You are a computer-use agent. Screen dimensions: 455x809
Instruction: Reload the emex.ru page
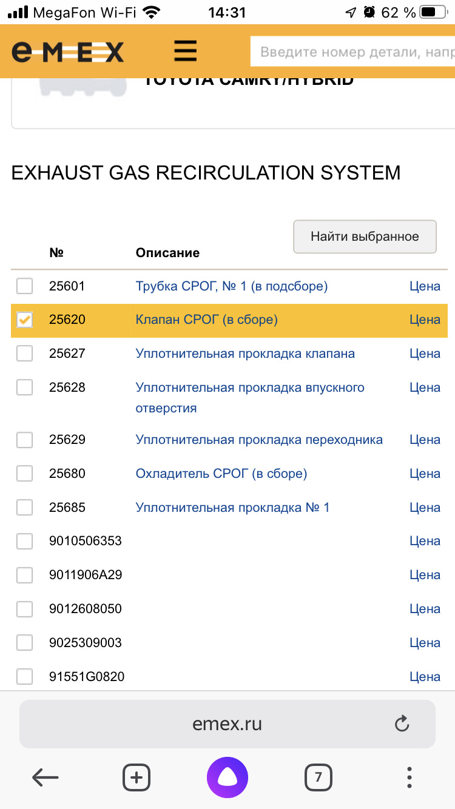[x=402, y=723]
